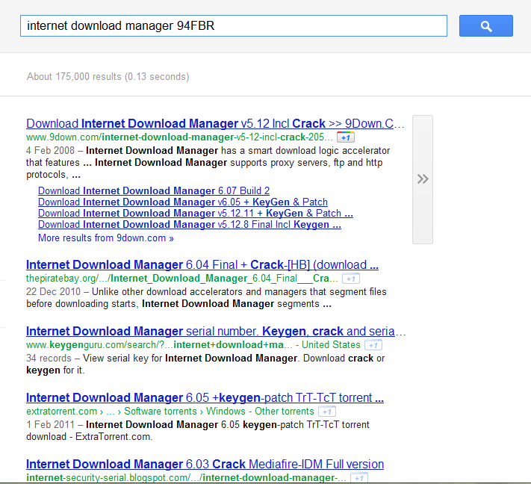The image size is (531, 484).
Task: Click the '1 Feb 2011' snippet date
Action: pyautogui.click(x=50, y=424)
